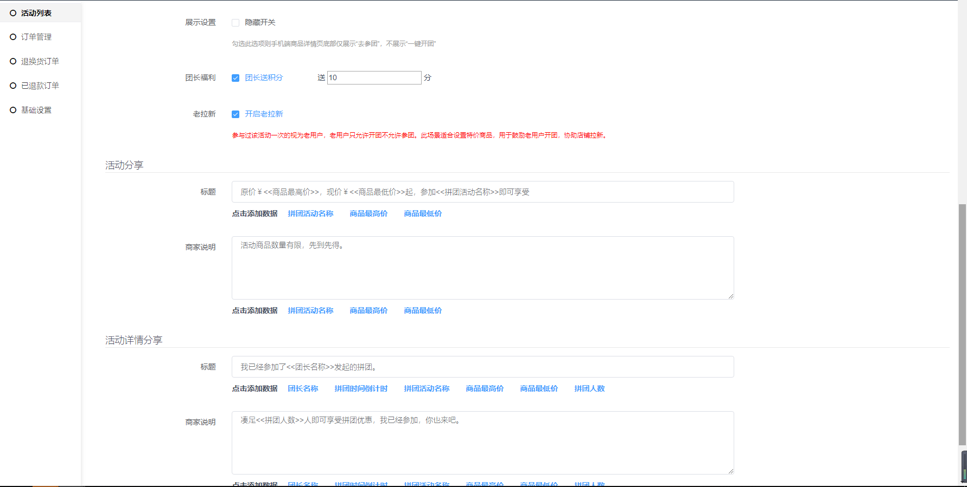Insert 拼团活动名称 under 活动分享 标题
967x487 pixels.
pyautogui.click(x=310, y=213)
